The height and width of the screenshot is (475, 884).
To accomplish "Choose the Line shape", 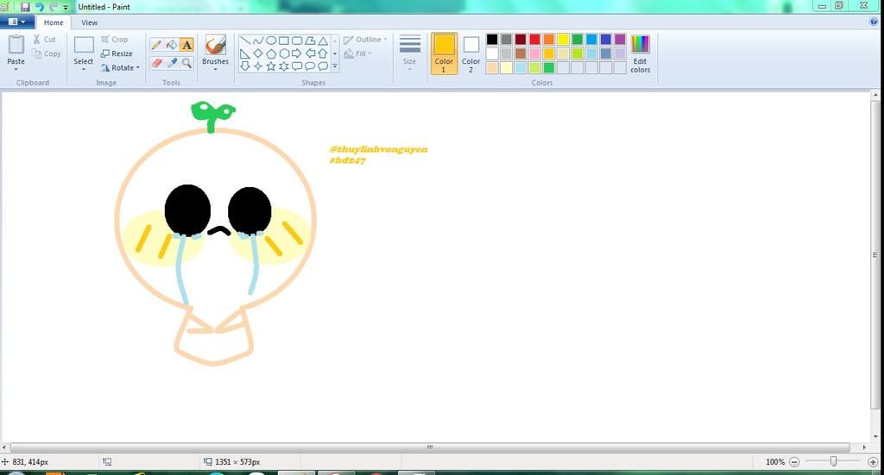I will point(245,41).
